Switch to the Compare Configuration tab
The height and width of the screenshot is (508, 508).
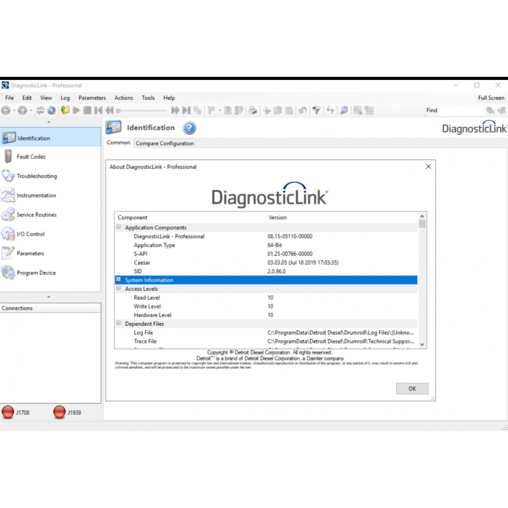coord(164,144)
